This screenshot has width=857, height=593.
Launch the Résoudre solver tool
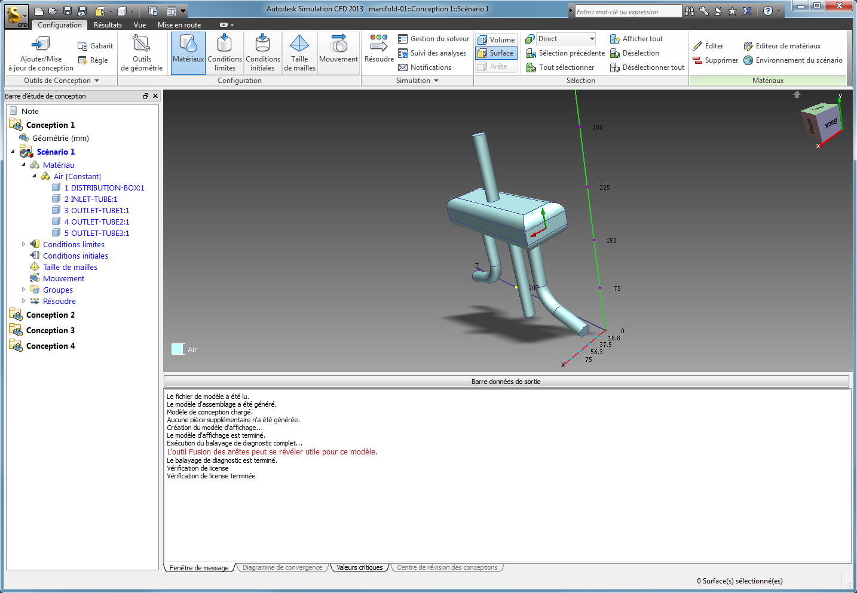(x=379, y=49)
